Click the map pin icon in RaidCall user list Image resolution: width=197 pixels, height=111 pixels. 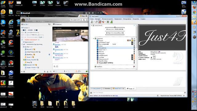coord(49,55)
